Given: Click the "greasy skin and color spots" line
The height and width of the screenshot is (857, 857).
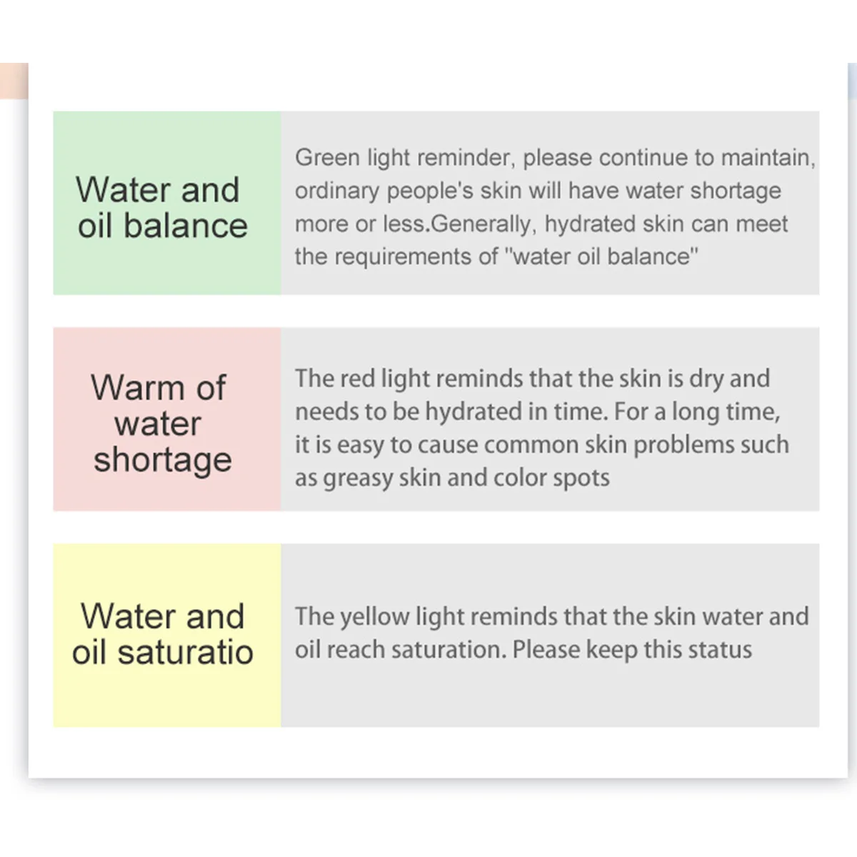Looking at the screenshot, I should pos(452,478).
